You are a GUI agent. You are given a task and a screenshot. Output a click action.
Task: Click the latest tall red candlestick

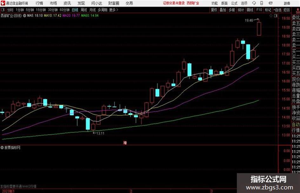pyautogui.click(x=259, y=29)
